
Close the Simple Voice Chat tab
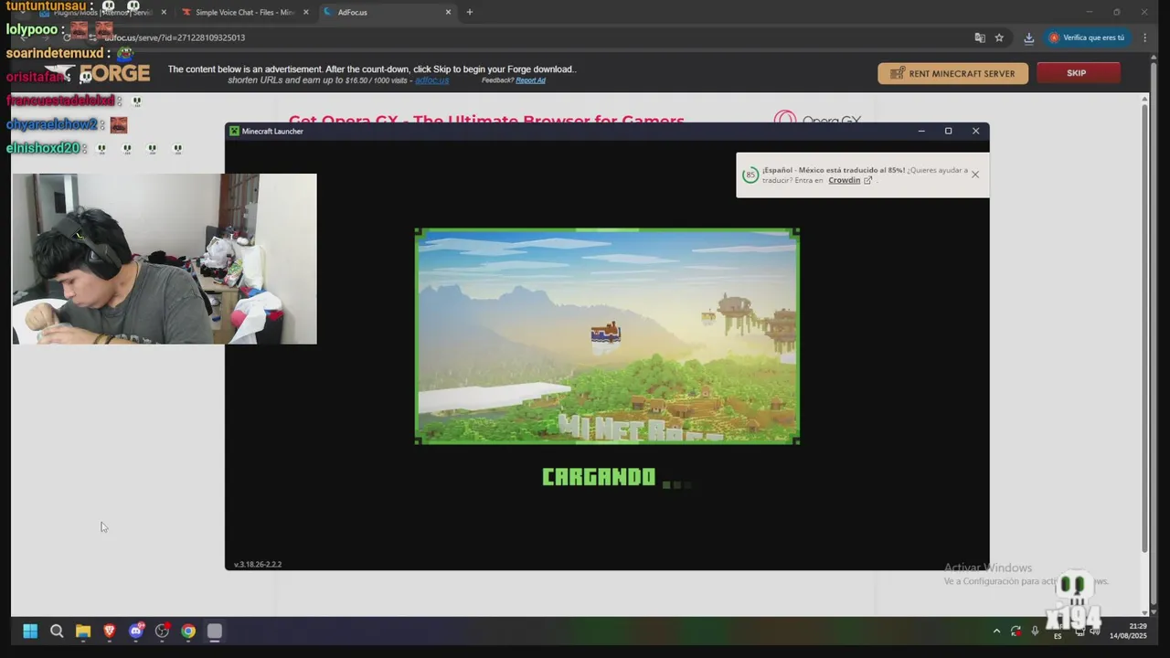tap(305, 12)
